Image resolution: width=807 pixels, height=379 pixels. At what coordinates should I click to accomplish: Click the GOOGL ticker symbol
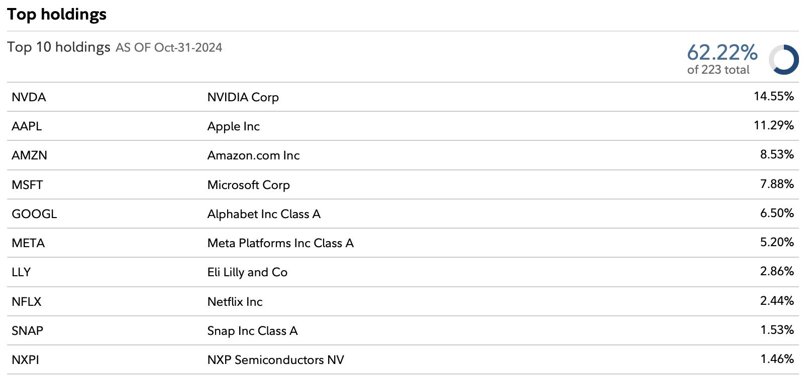(x=34, y=214)
